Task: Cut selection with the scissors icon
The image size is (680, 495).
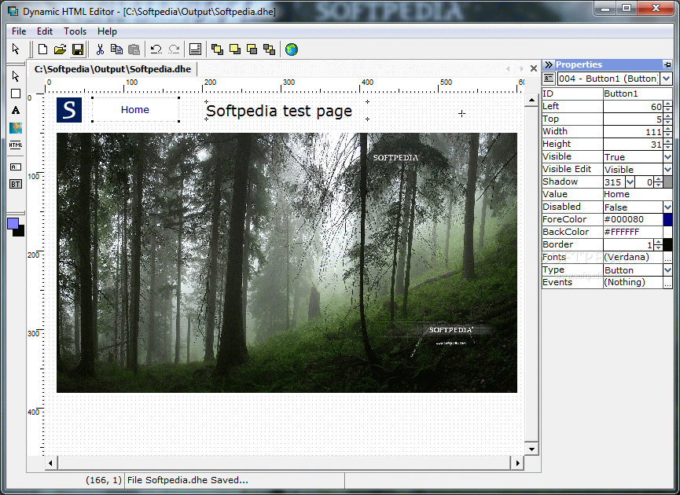Action: coord(100,49)
